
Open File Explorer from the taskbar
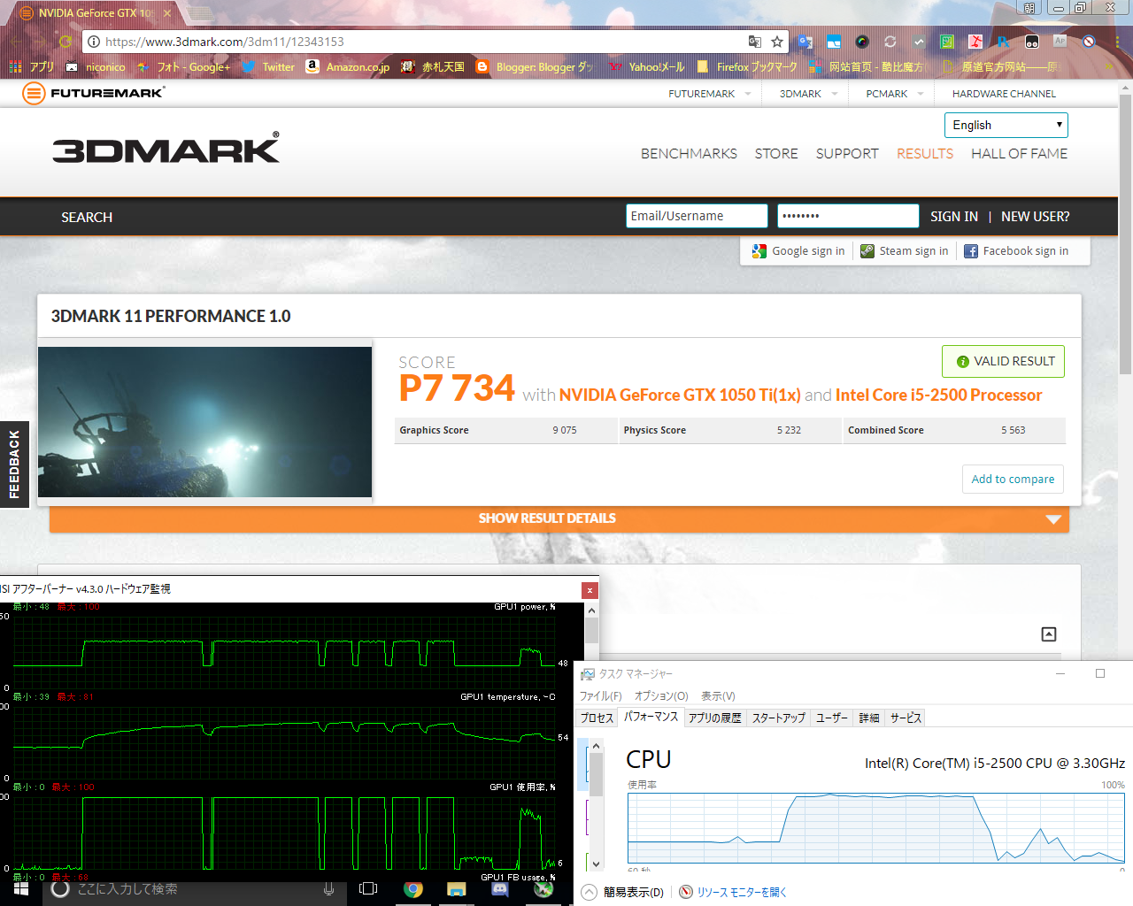[457, 889]
